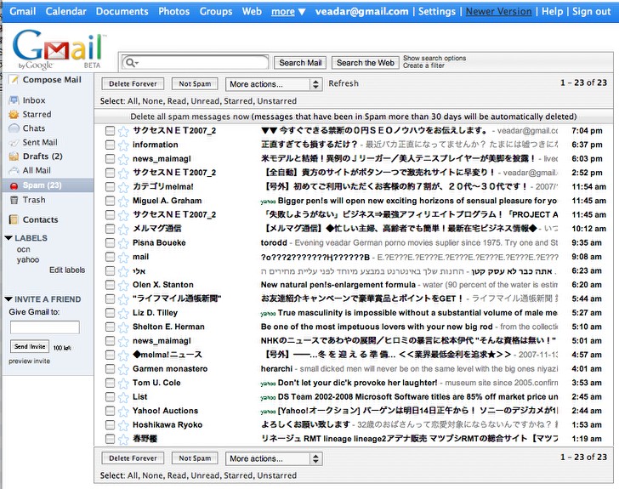The width and height of the screenshot is (619, 489).
Task: Click the red Spam icon
Action: 14,185
